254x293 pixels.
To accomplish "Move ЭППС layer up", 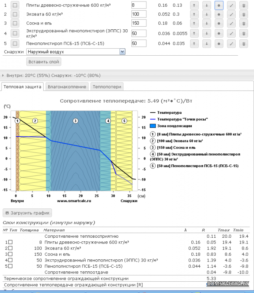I will click(194, 33).
